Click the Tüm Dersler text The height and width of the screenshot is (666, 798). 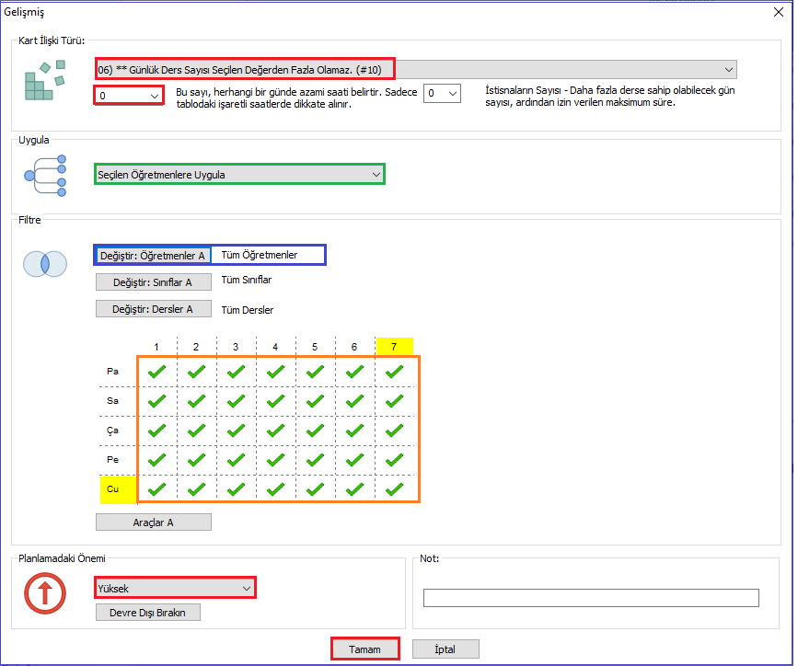pyautogui.click(x=248, y=310)
